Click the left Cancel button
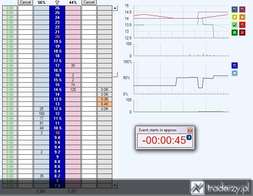The width and height of the screenshot is (253, 196). pos(25,2)
